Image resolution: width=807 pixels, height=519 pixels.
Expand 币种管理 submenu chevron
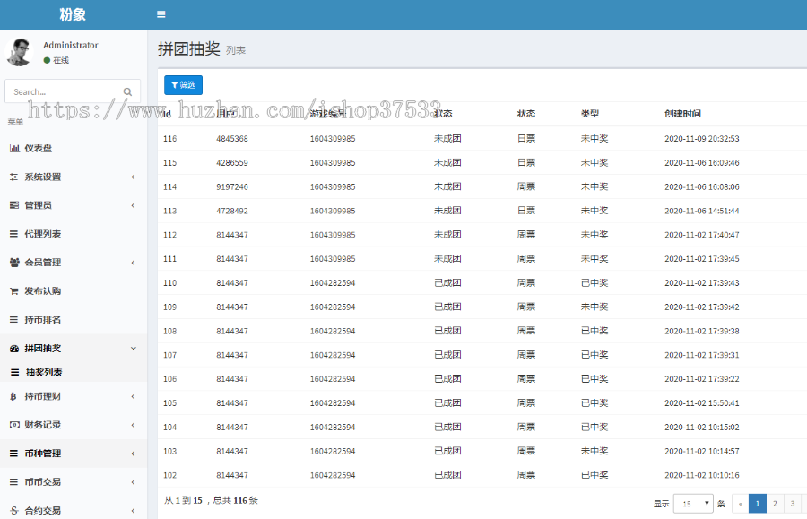[x=134, y=454]
